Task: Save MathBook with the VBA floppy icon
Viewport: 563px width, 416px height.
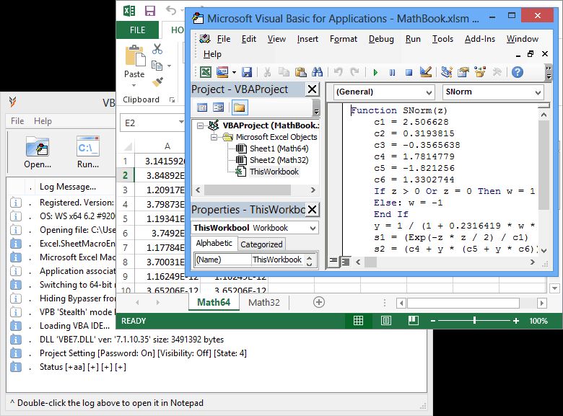Action: click(x=247, y=72)
